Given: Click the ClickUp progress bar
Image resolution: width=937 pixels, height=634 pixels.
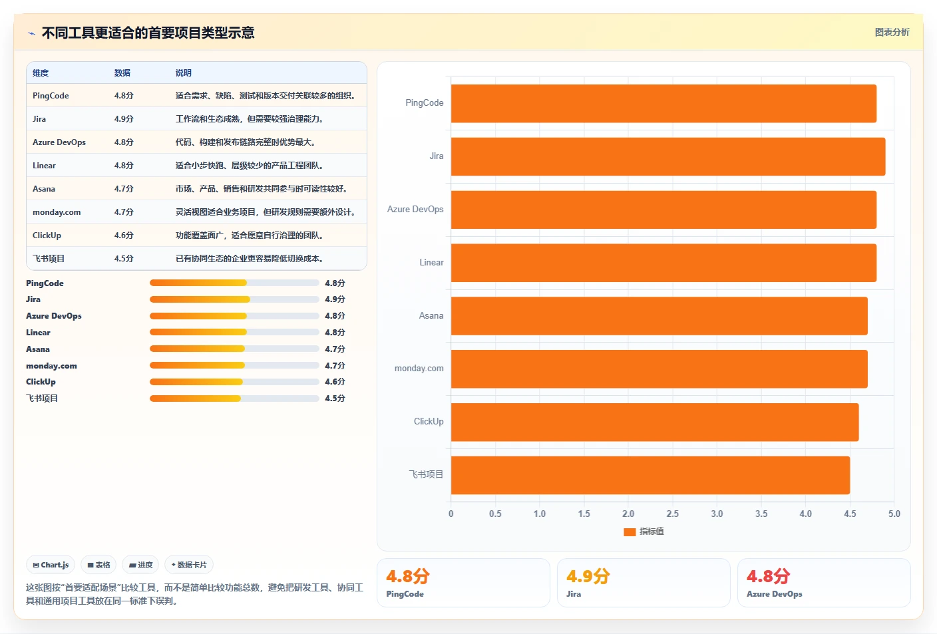Looking at the screenshot, I should point(234,382).
